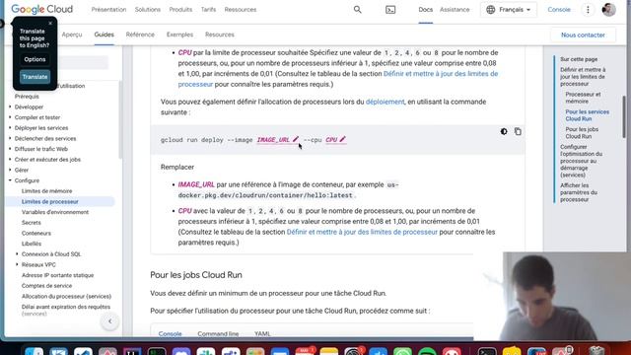Open the Conteneurs sidebar item
Image resolution: width=631 pixels, height=355 pixels.
click(36, 233)
